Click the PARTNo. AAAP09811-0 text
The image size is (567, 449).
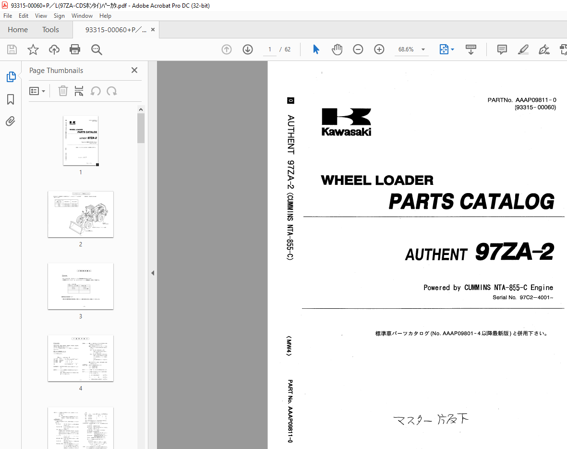click(x=522, y=100)
